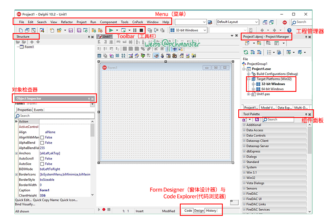Viewport: 327px width, 224px height.
Task: Switch to the Design tab
Action: click(x=199, y=211)
